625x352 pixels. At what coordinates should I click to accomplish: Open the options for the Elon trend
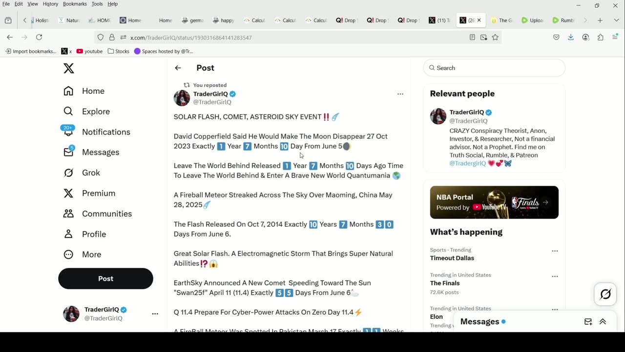555,309
